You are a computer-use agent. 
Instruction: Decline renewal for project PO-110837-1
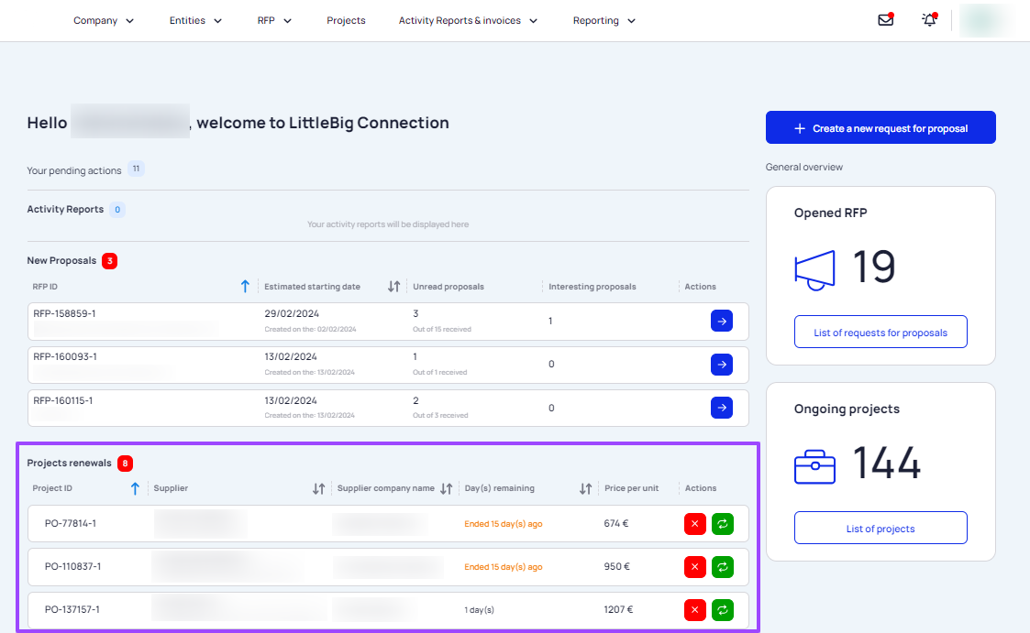[695, 567]
